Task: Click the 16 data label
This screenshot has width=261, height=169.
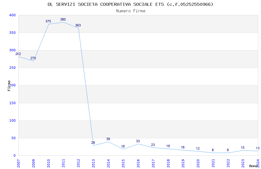Action: coord(183,147)
